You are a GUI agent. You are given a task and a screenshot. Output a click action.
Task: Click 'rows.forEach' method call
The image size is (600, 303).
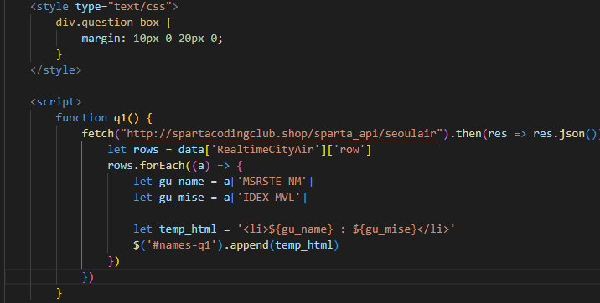point(146,166)
